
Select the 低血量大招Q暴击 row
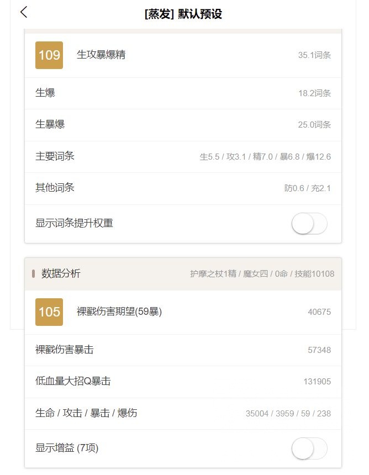pyautogui.click(x=73, y=382)
